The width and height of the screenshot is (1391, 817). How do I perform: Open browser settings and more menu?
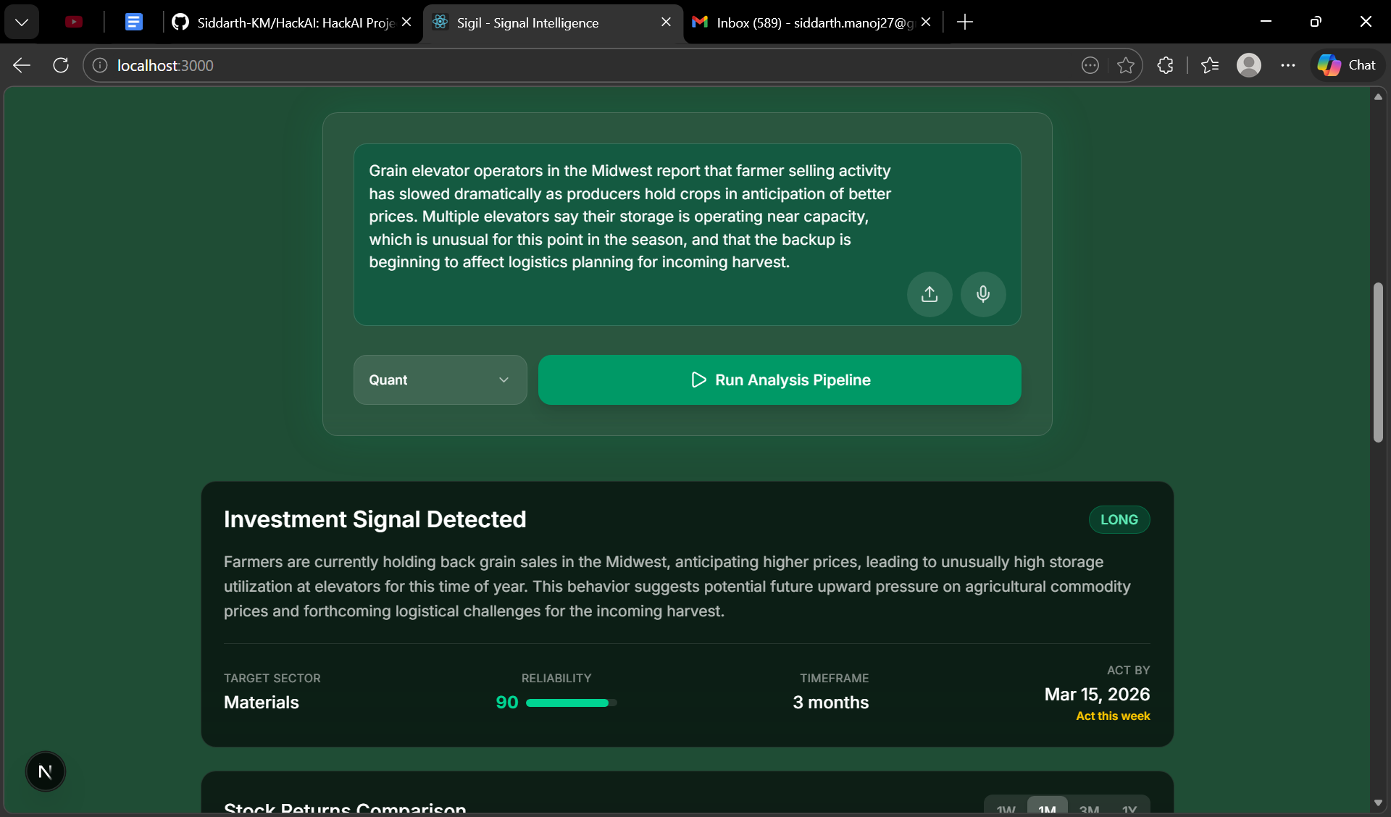tap(1287, 65)
